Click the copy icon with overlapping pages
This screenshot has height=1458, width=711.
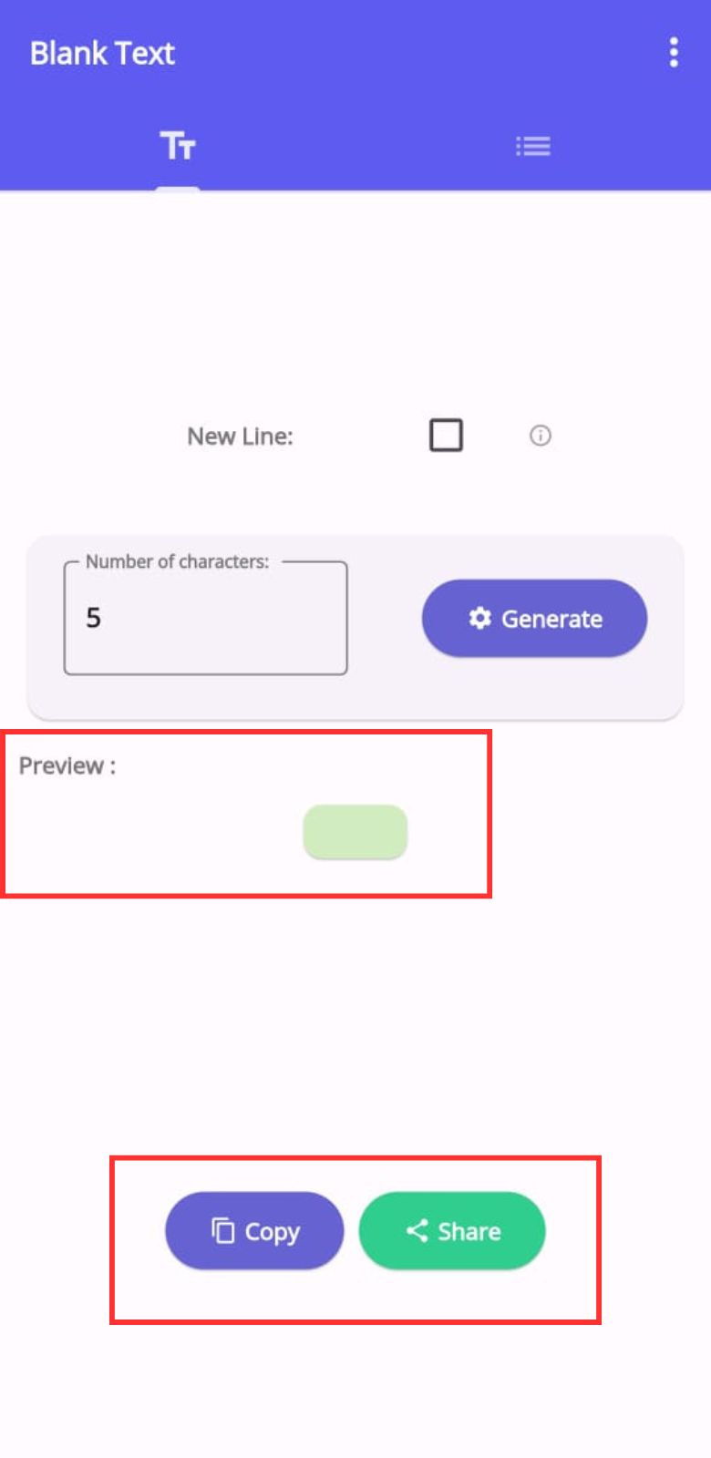pyautogui.click(x=223, y=1231)
